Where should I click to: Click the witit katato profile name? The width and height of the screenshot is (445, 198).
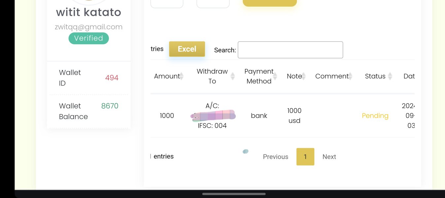point(88,13)
